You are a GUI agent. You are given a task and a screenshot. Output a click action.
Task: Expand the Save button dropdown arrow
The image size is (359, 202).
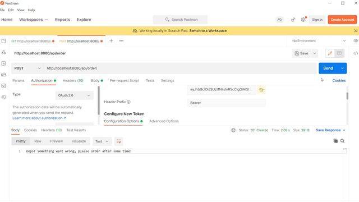pyautogui.click(x=315, y=53)
